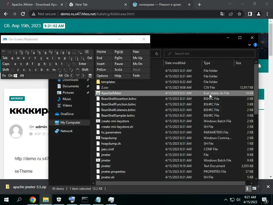Open Chrome from the taskbar
Image resolution: width=273 pixels, height=205 pixels.
point(33,200)
